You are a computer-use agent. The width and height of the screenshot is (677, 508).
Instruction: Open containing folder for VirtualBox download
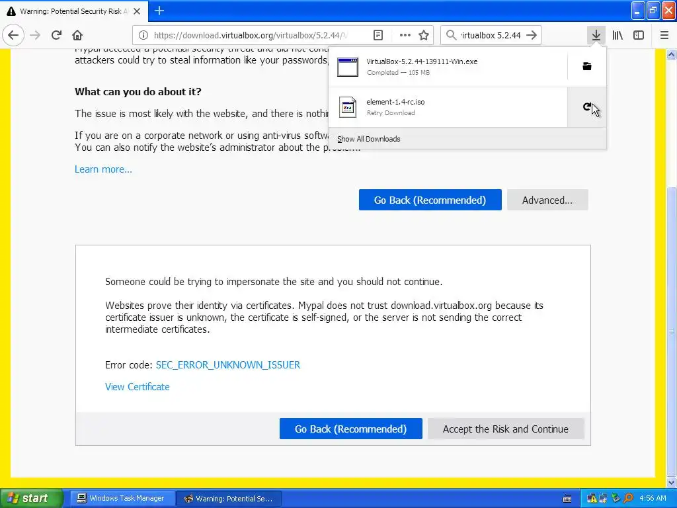point(587,66)
